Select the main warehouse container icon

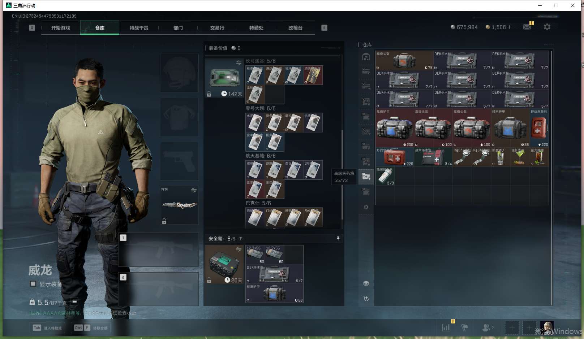pos(366,57)
